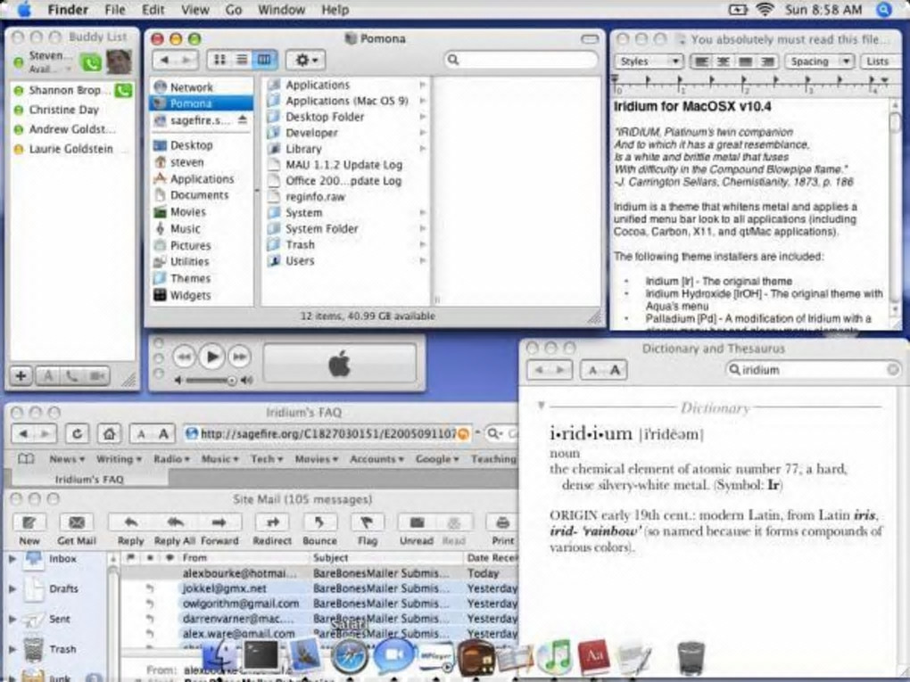This screenshot has width=910, height=682.
Task: Select the System Folder in Pomona
Action: coord(321,228)
